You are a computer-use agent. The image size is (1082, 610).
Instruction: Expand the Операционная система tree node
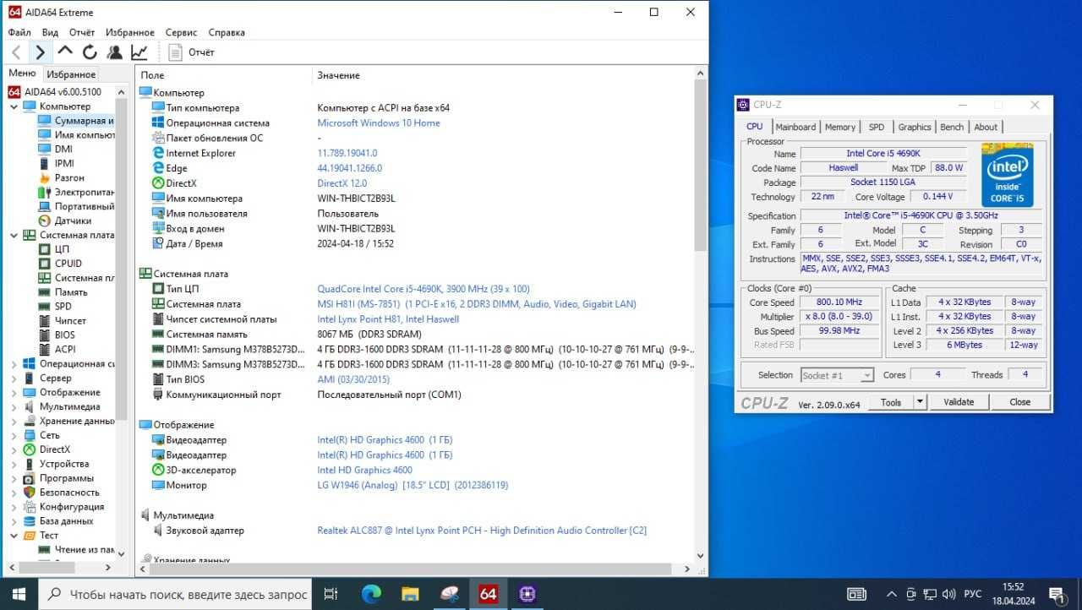click(14, 363)
